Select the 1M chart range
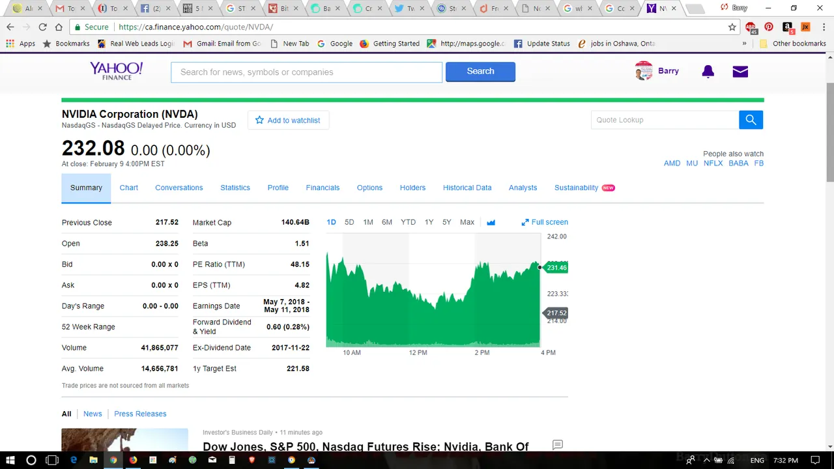 (368, 222)
